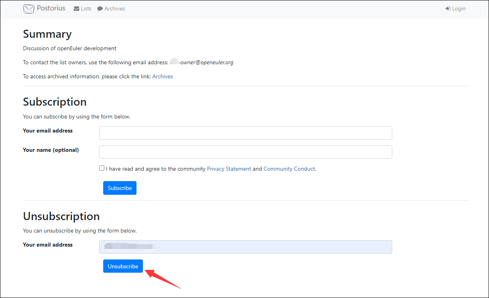Viewport: 489px width, 298px height.
Task: Click the Postorius brand name text
Action: pyautogui.click(x=51, y=8)
